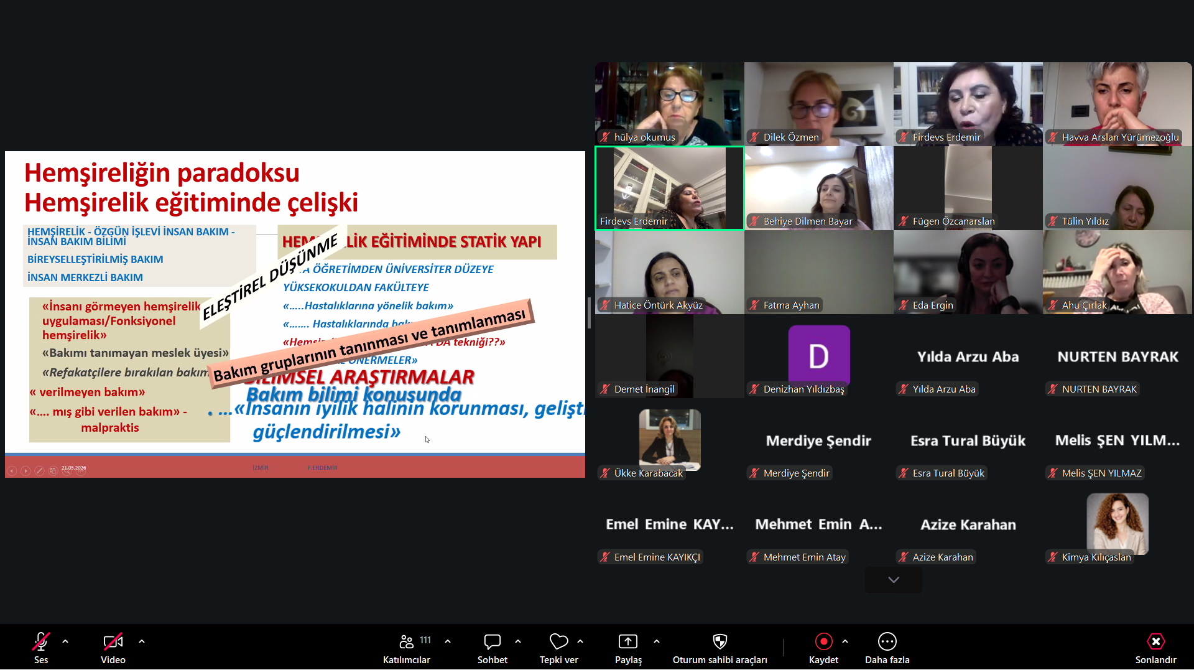Click muted mic icon on hülya okumus
Screen dimensions: 1194x670
[606, 137]
